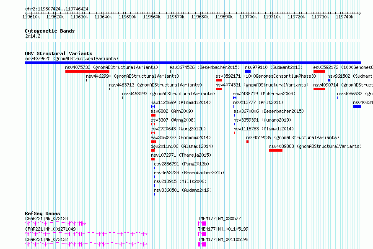
Task: Click nsv4074331 (gnomADStructuralVariants) label
Action: click(x=262, y=85)
